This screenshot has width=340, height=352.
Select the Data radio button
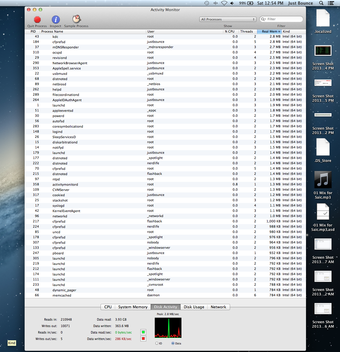[173, 343]
